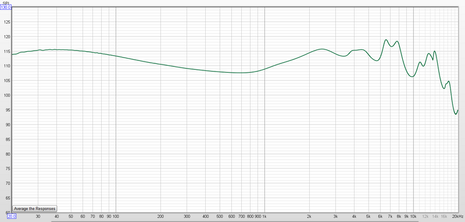Click the 40 frequency axis label
Image resolution: width=465 pixels, height=222 pixels.
pos(56,216)
